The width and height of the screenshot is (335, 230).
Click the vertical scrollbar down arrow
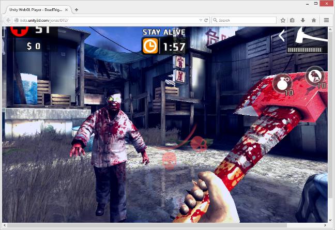point(331,220)
